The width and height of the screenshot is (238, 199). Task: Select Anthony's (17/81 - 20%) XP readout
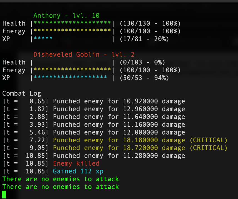(x=144, y=39)
